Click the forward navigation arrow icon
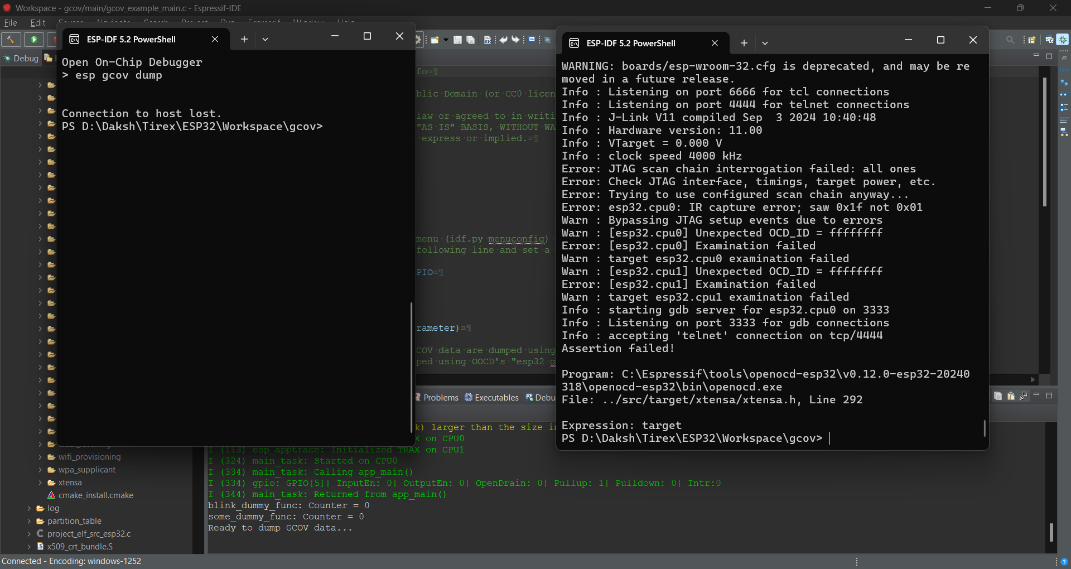The height and width of the screenshot is (569, 1071). click(x=516, y=40)
